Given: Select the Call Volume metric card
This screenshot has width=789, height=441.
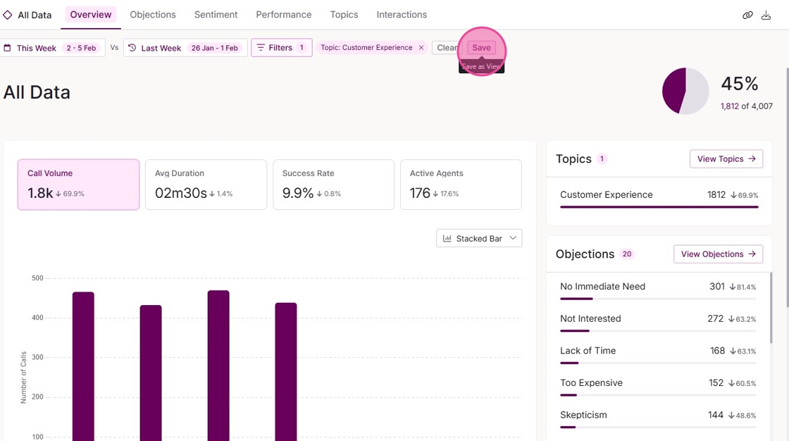Looking at the screenshot, I should pyautogui.click(x=78, y=185).
